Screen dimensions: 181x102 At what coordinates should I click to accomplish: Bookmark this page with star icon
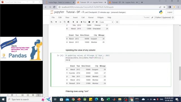[164, 7]
